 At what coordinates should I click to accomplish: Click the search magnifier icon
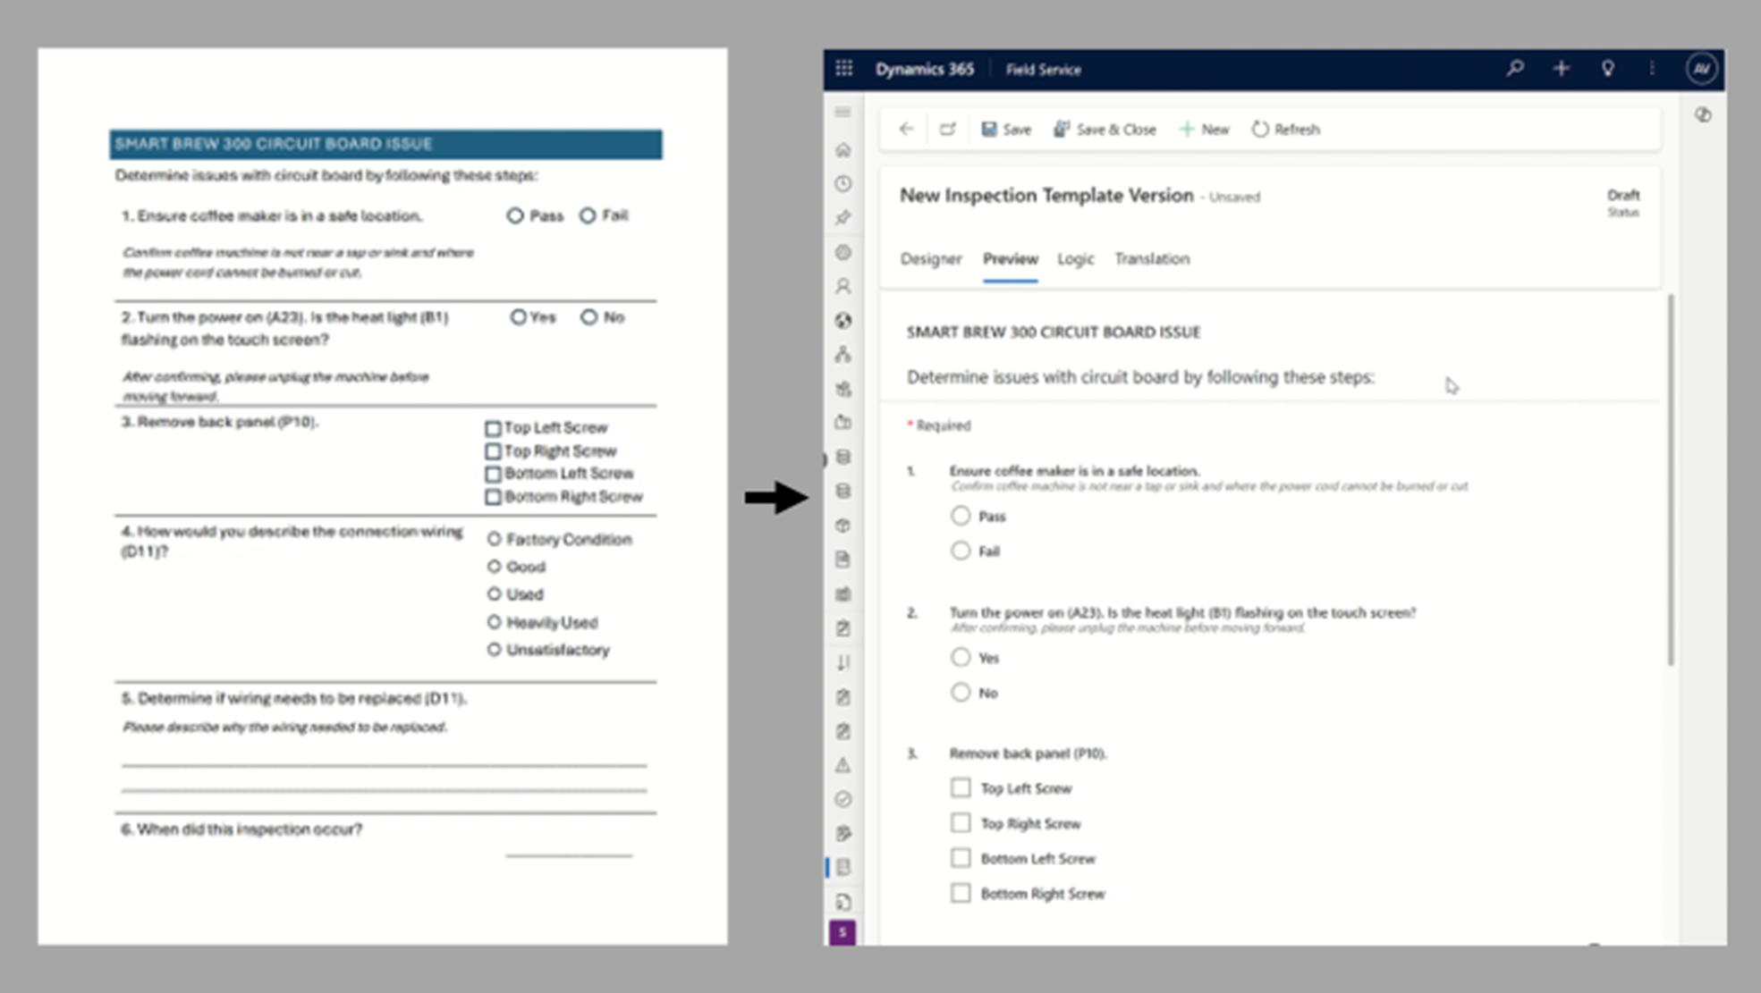(x=1514, y=69)
